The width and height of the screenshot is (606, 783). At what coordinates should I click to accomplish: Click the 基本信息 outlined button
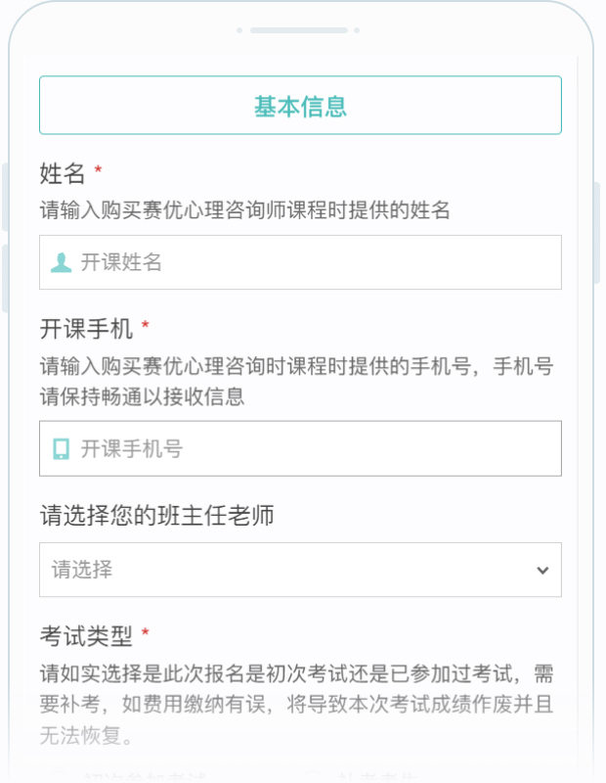click(300, 105)
